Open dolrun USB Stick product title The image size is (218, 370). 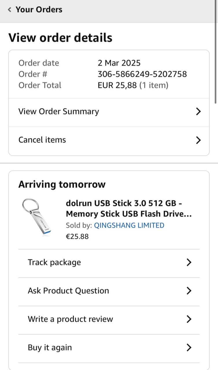click(129, 209)
